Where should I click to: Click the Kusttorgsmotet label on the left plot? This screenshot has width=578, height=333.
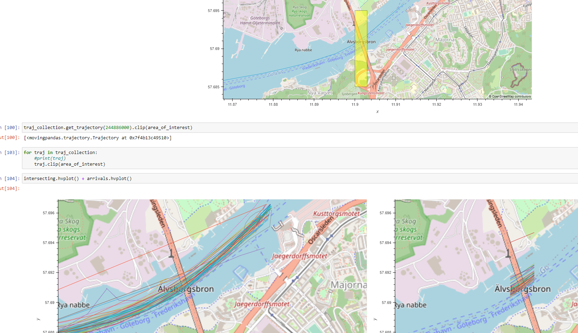(336, 214)
